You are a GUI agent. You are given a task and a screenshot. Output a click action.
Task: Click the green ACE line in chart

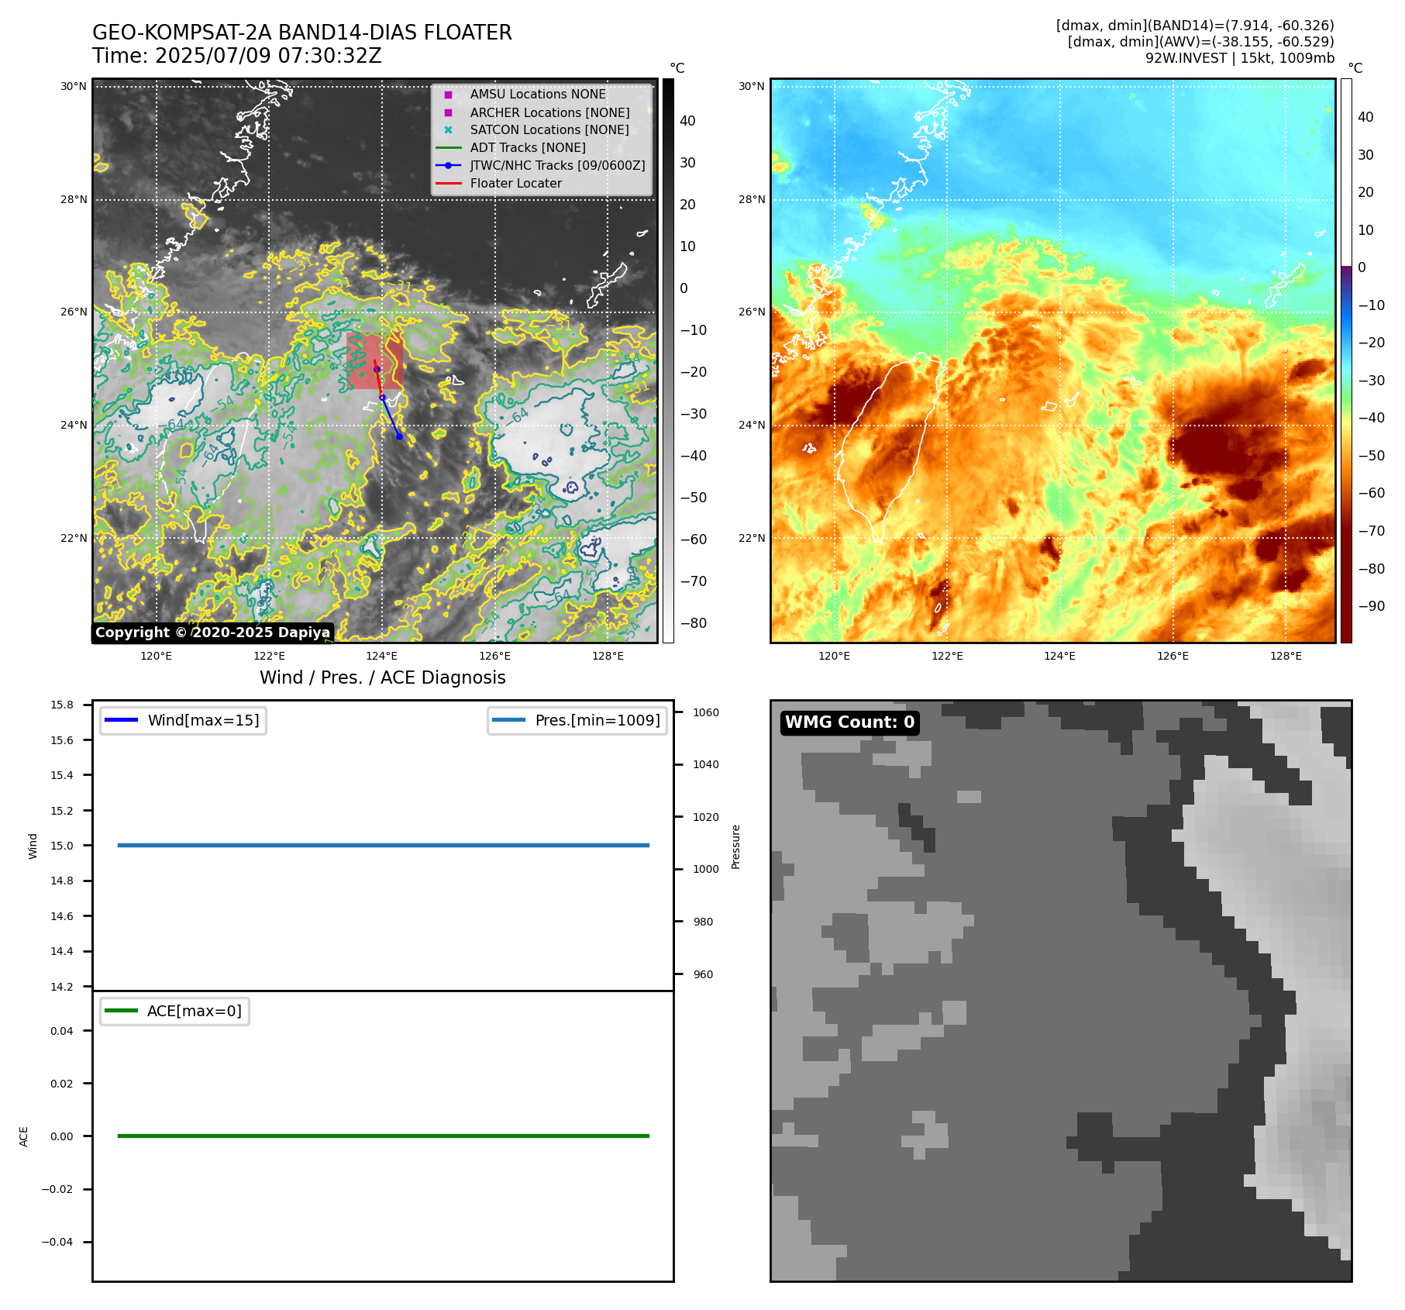coord(384,1136)
